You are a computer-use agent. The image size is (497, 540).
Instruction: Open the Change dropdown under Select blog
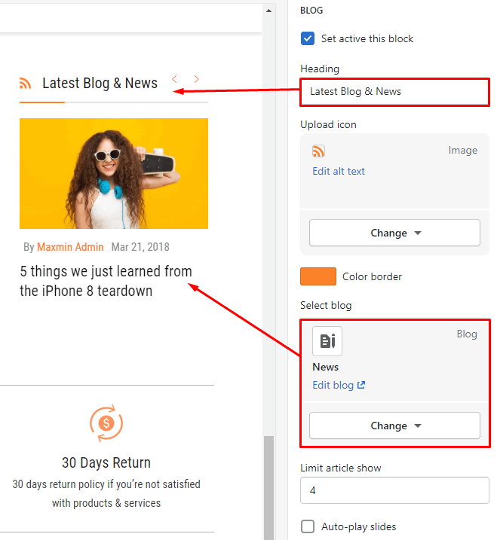394,426
